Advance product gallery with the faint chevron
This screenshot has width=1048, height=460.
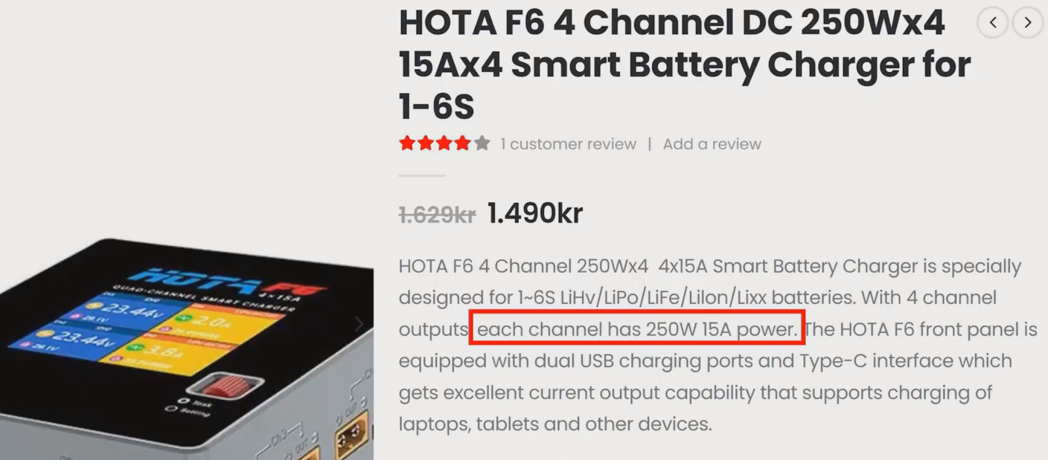pos(359,324)
